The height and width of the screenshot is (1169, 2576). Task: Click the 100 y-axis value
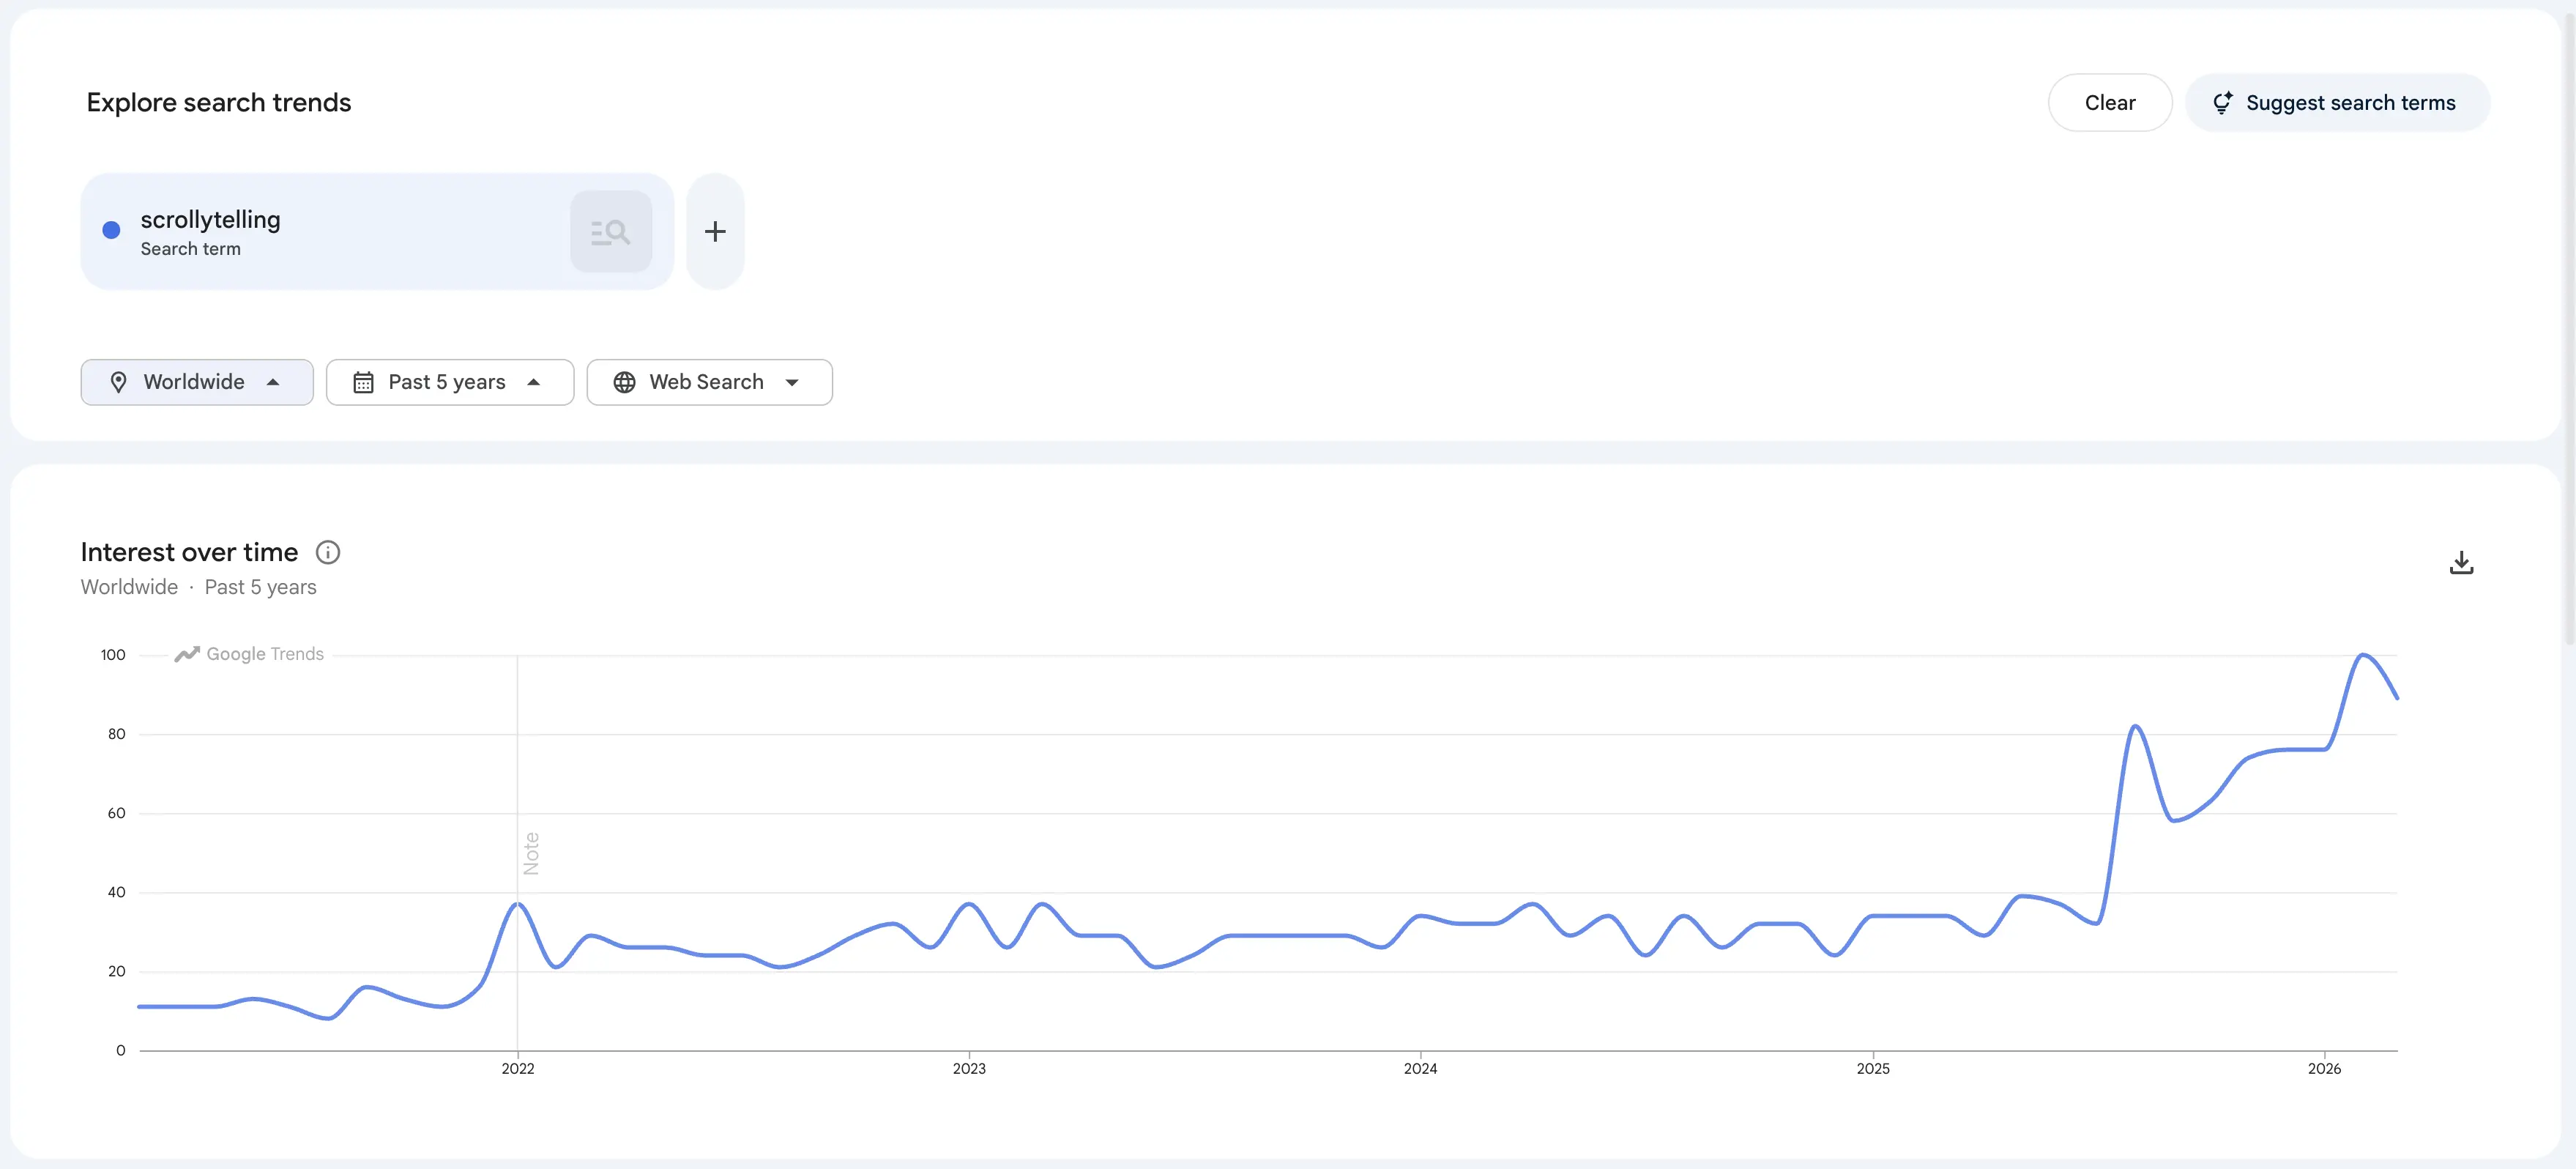[x=113, y=655]
